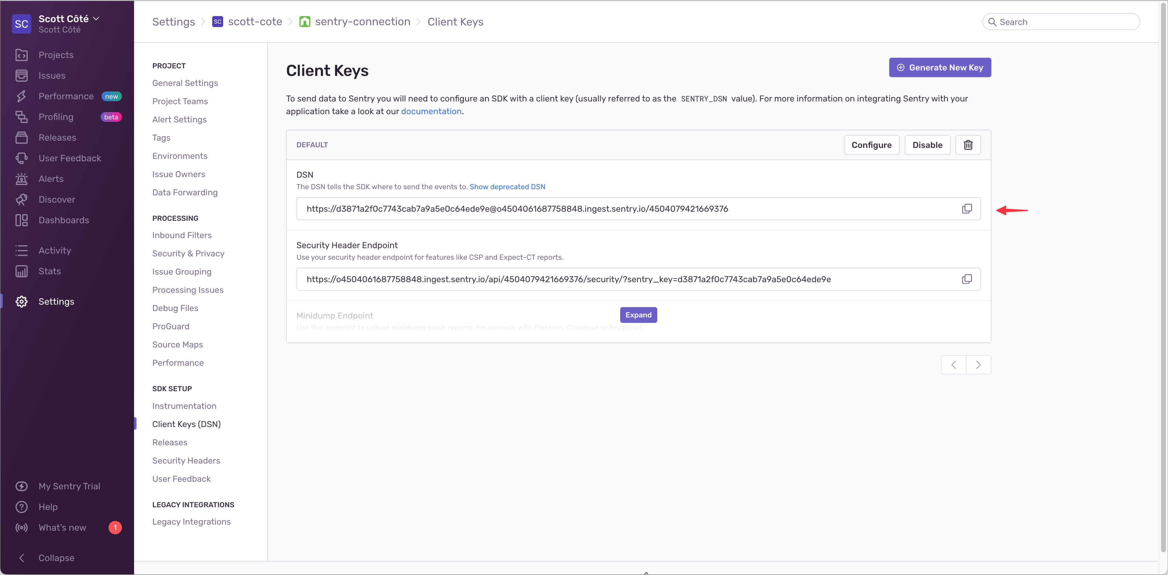Click the sentry-connection project icon in breadcrumb
Image resolution: width=1168 pixels, height=575 pixels.
tap(305, 22)
